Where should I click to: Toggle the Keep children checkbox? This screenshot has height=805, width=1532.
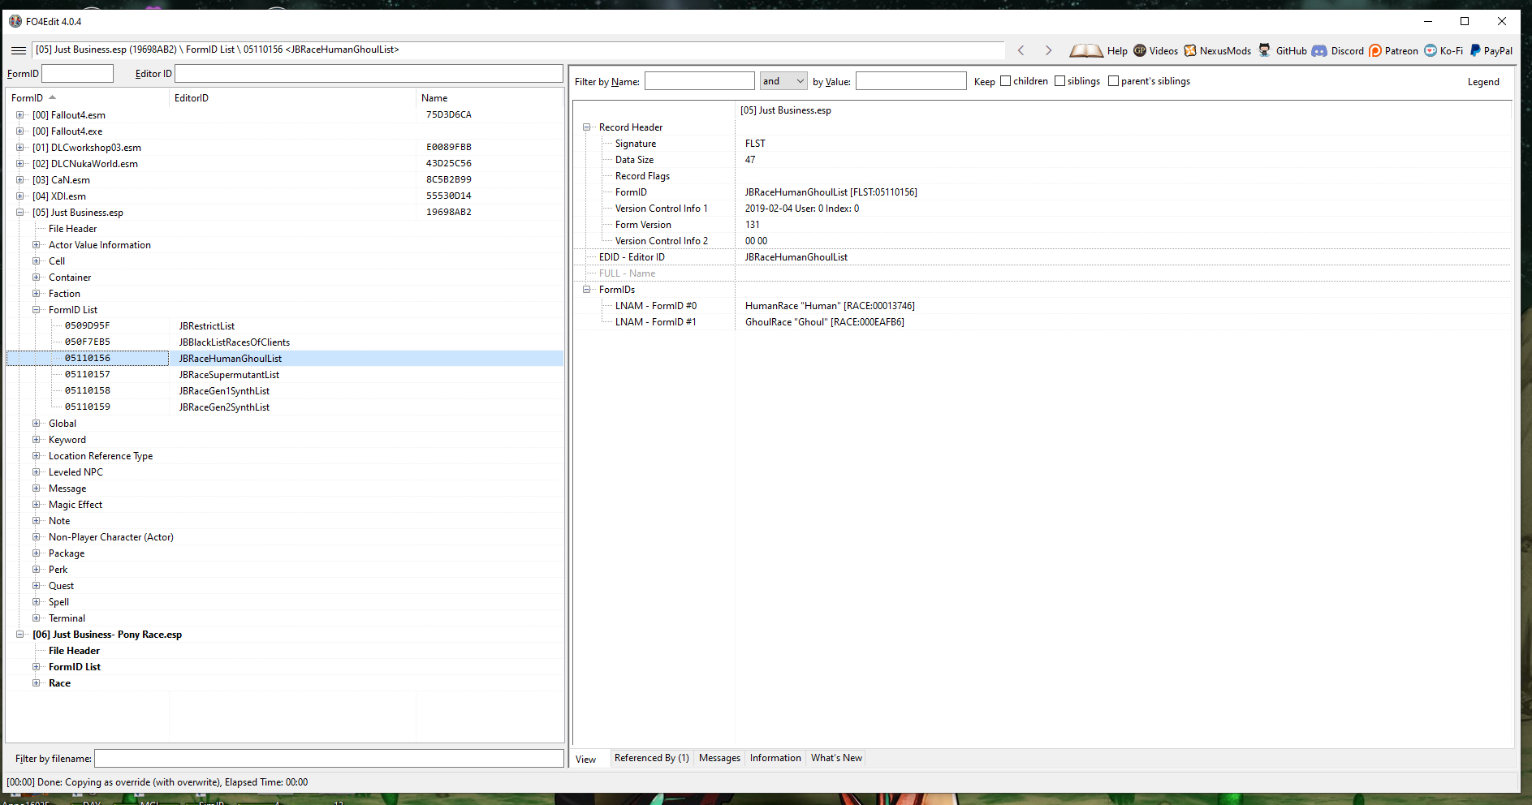tap(1005, 81)
